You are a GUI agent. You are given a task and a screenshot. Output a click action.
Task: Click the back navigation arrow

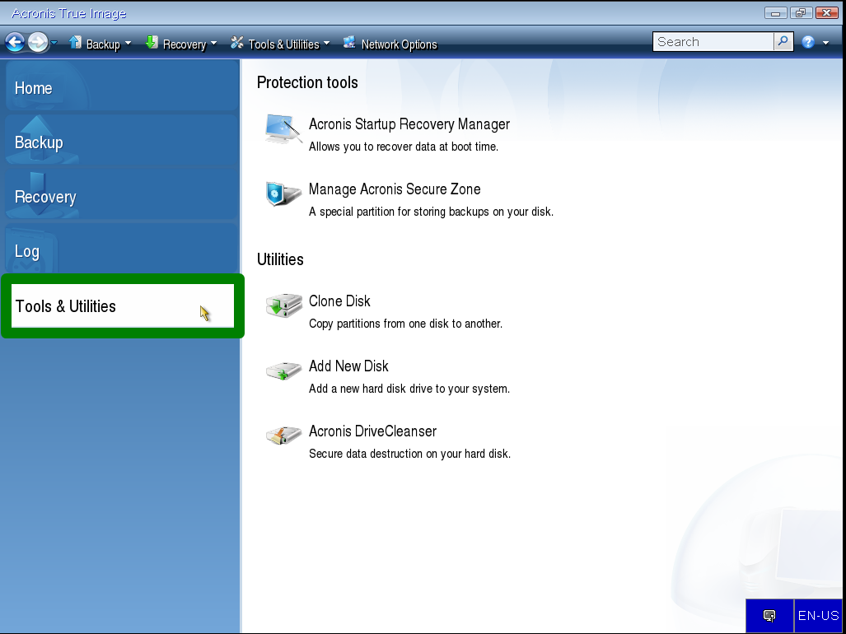tap(15, 43)
